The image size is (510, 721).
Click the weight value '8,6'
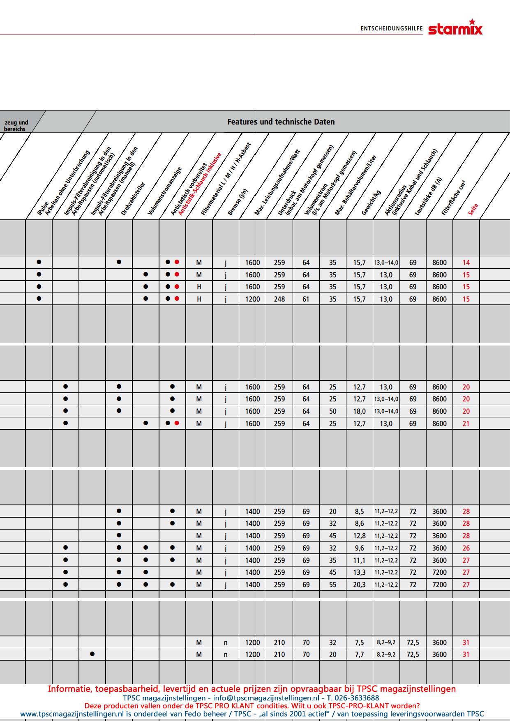tap(359, 523)
